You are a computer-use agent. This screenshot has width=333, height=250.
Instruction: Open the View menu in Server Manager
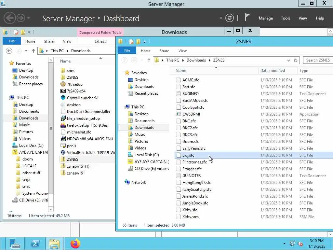point(303,18)
